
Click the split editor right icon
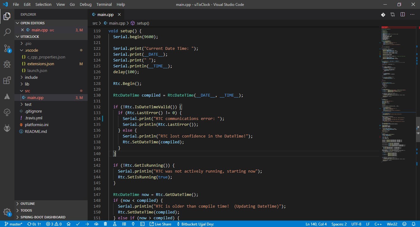click(x=402, y=14)
